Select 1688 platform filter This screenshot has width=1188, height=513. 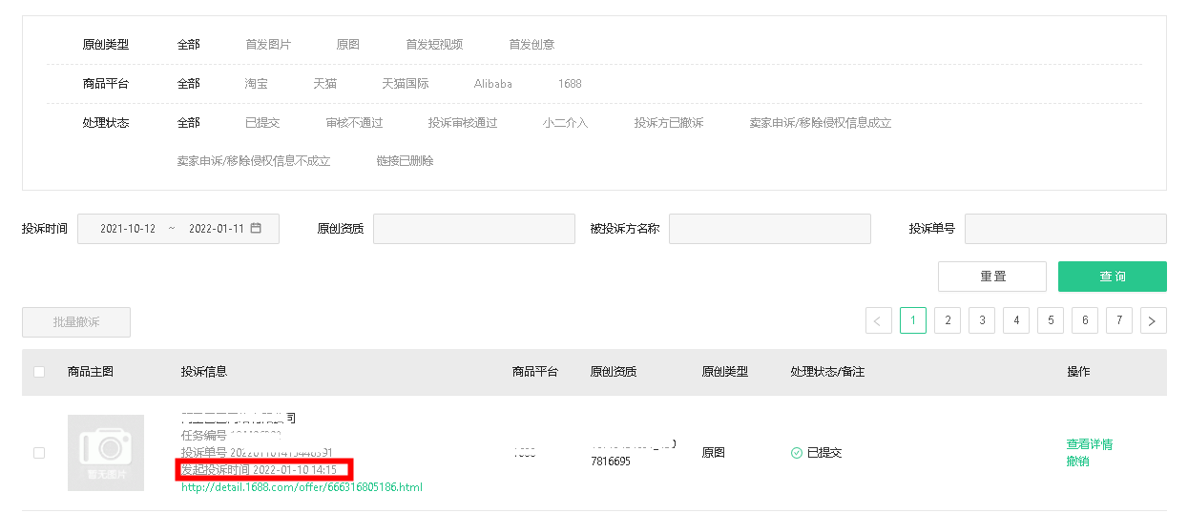570,84
